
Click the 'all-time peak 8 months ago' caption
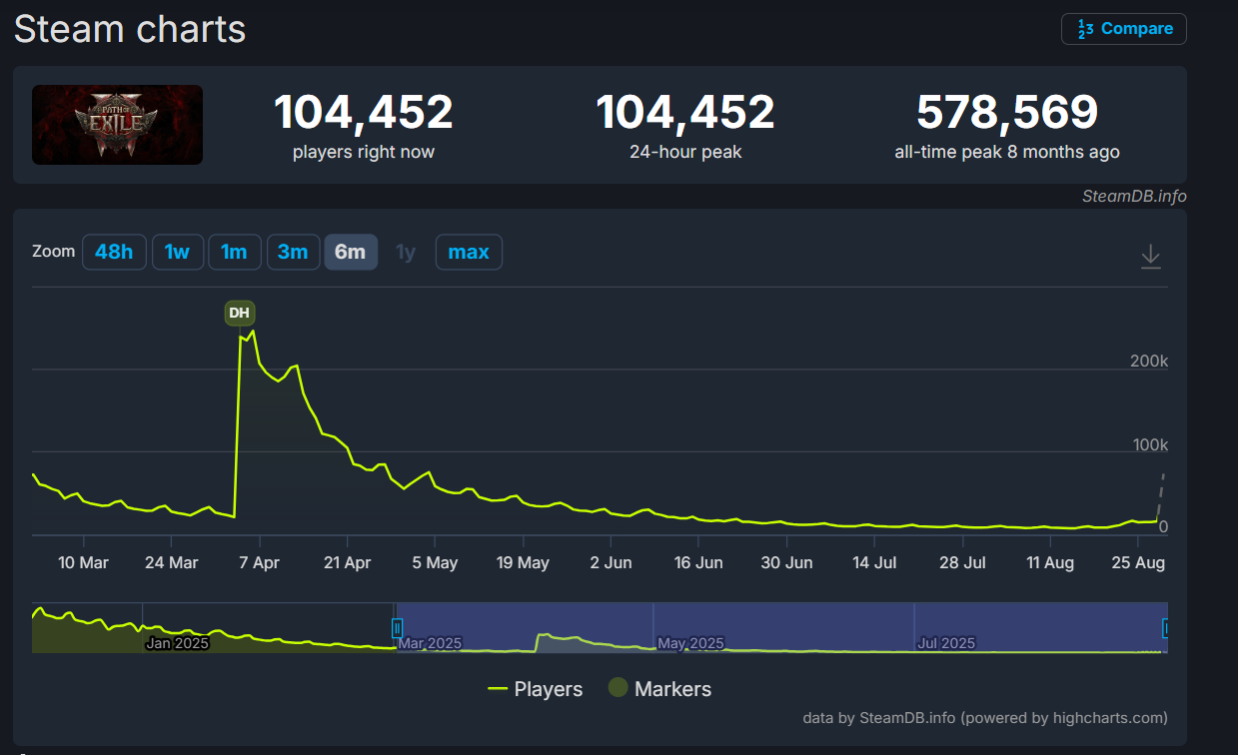[1007, 153]
